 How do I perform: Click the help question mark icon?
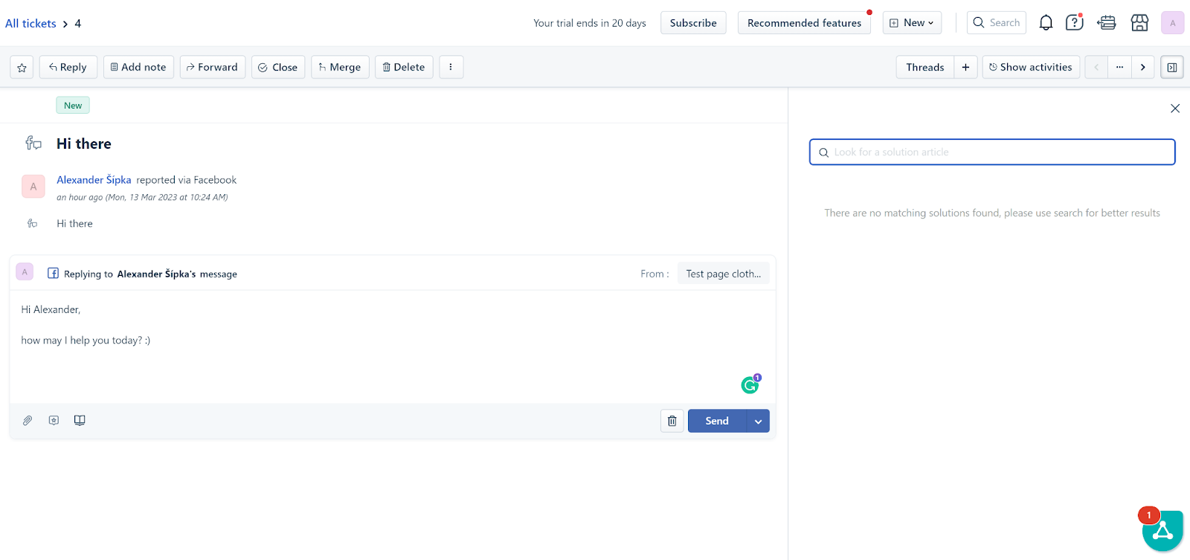point(1074,23)
